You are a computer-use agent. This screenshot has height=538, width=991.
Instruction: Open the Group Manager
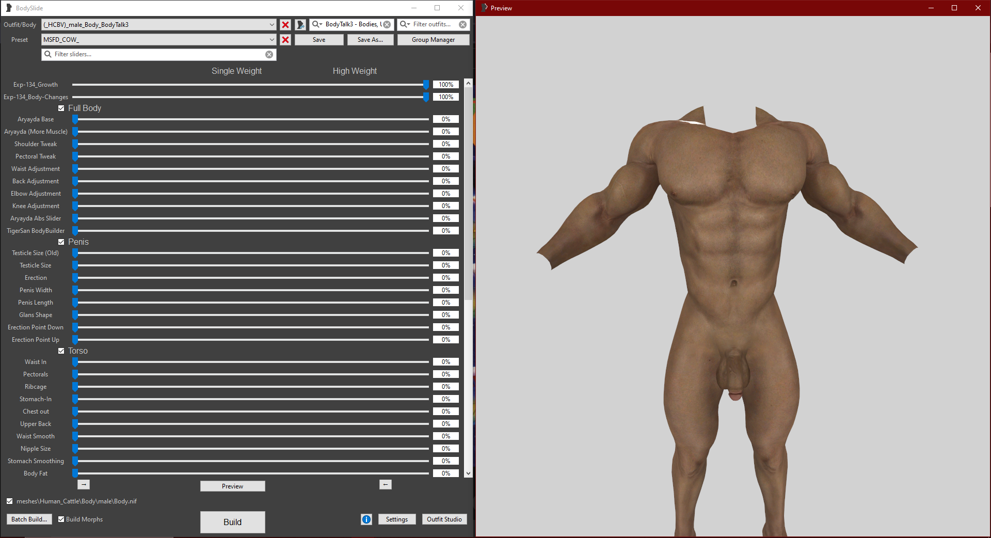click(x=433, y=40)
